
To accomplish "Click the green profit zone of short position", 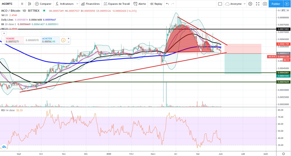I will click(243, 64).
